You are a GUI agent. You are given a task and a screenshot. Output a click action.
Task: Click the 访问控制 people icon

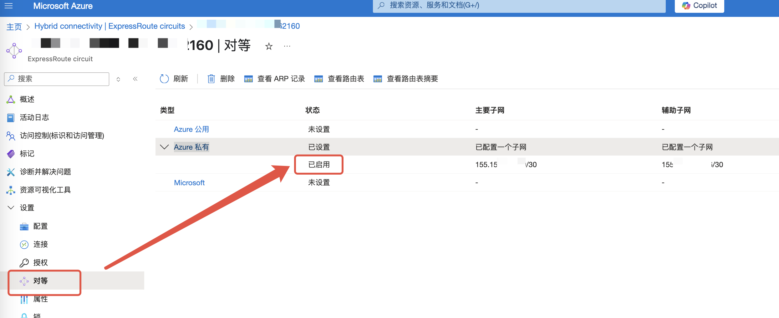(11, 136)
